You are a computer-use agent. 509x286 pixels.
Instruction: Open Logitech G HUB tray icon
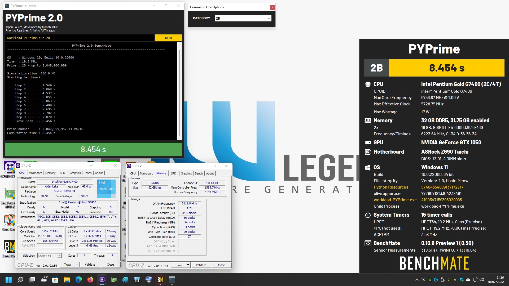pyautogui.click(x=436, y=280)
